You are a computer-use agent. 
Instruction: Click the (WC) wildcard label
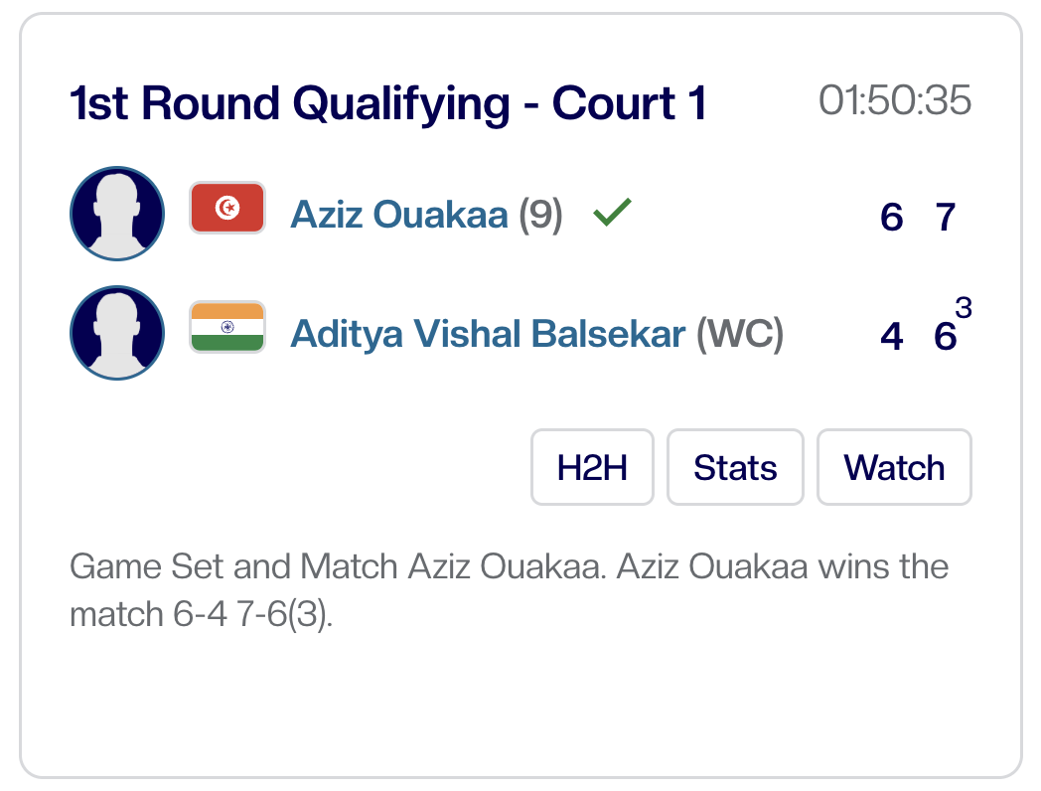(740, 335)
